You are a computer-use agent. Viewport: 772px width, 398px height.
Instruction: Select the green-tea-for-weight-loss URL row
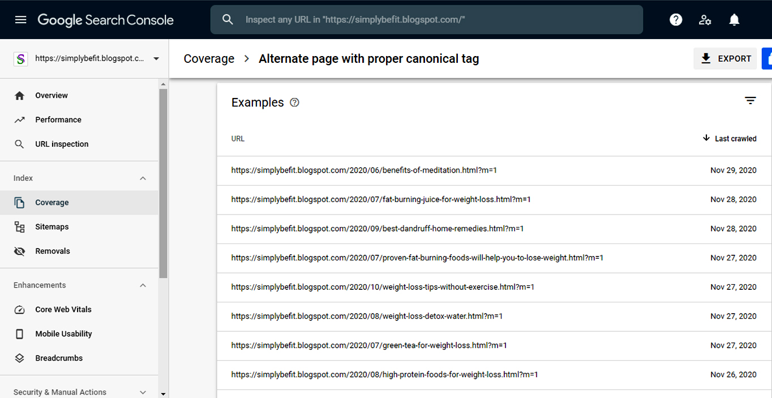(494, 345)
